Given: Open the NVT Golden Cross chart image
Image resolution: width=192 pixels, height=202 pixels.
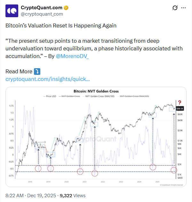Looking at the screenshot, I should [96, 137].
